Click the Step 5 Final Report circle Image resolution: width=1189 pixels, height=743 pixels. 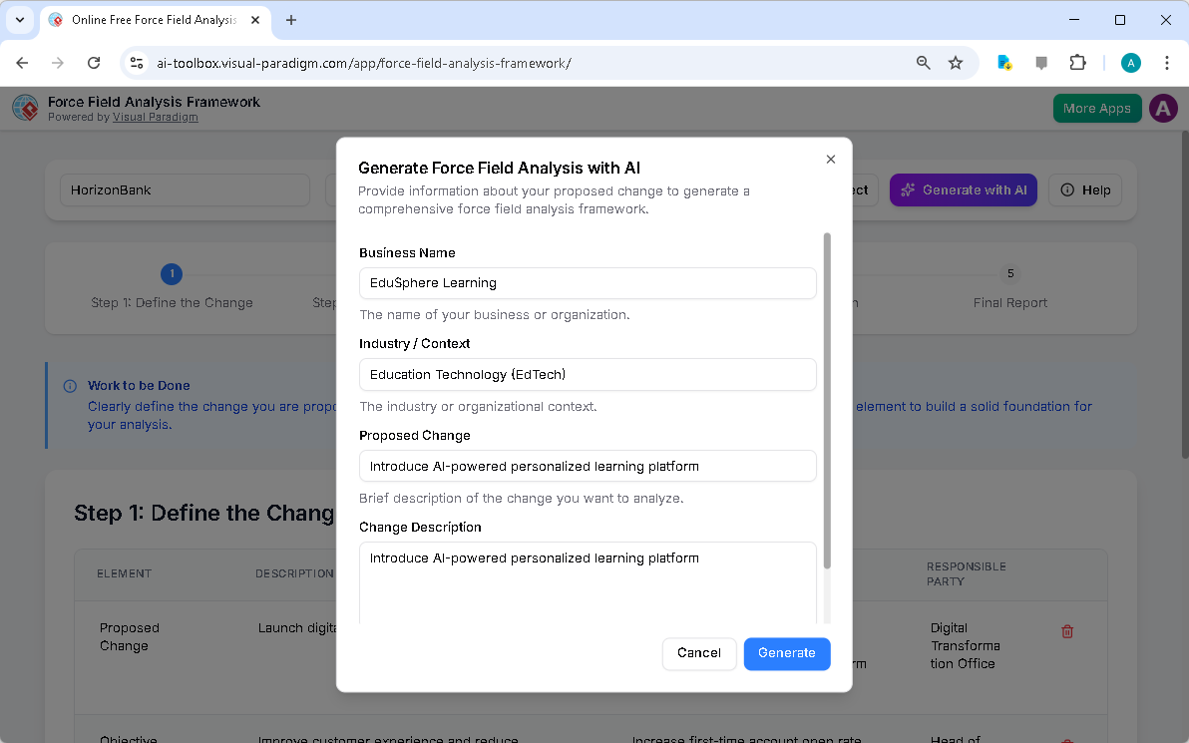pyautogui.click(x=1009, y=273)
